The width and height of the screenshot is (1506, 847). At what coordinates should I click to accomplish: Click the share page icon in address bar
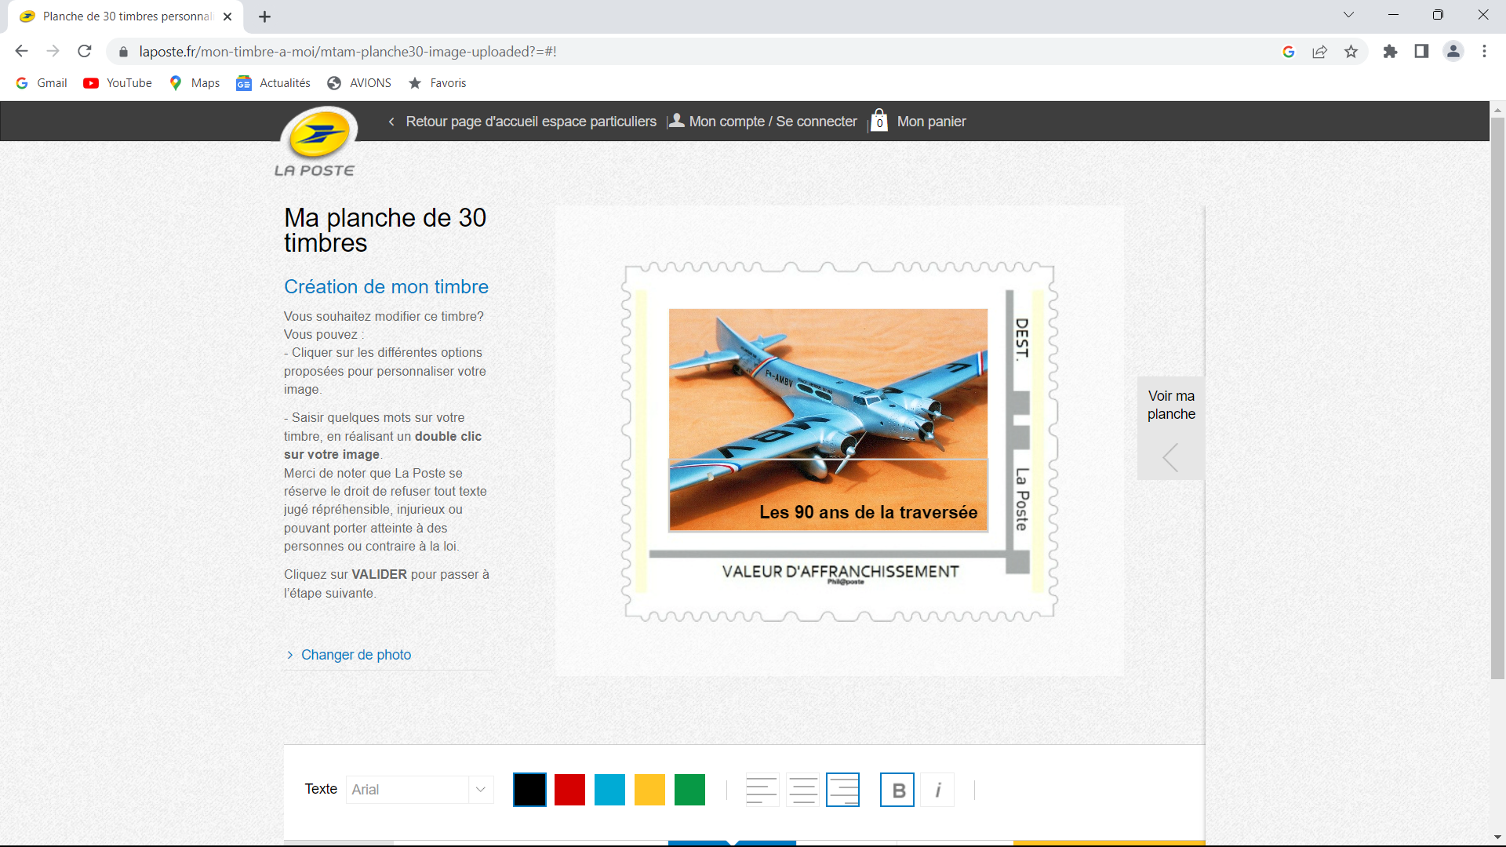tap(1319, 52)
